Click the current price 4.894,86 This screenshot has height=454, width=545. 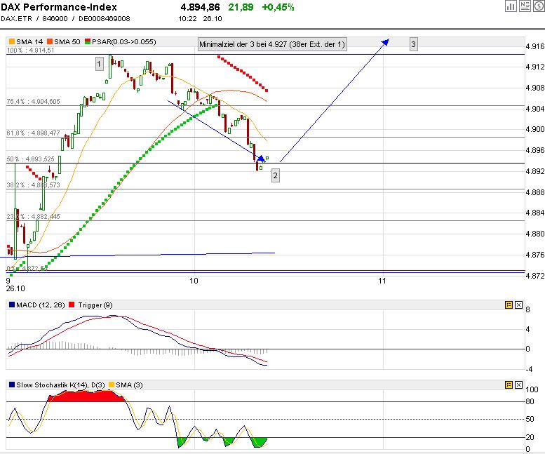[200, 7]
